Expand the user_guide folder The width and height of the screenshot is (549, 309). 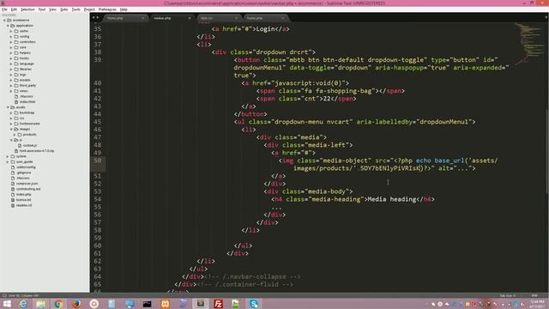tap(8, 162)
